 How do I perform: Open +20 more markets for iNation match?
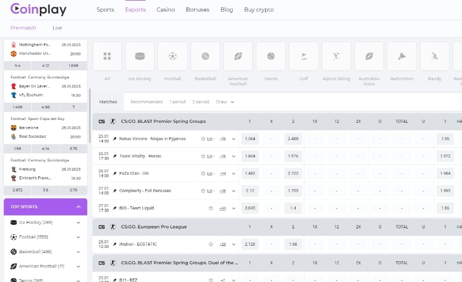tap(223, 245)
